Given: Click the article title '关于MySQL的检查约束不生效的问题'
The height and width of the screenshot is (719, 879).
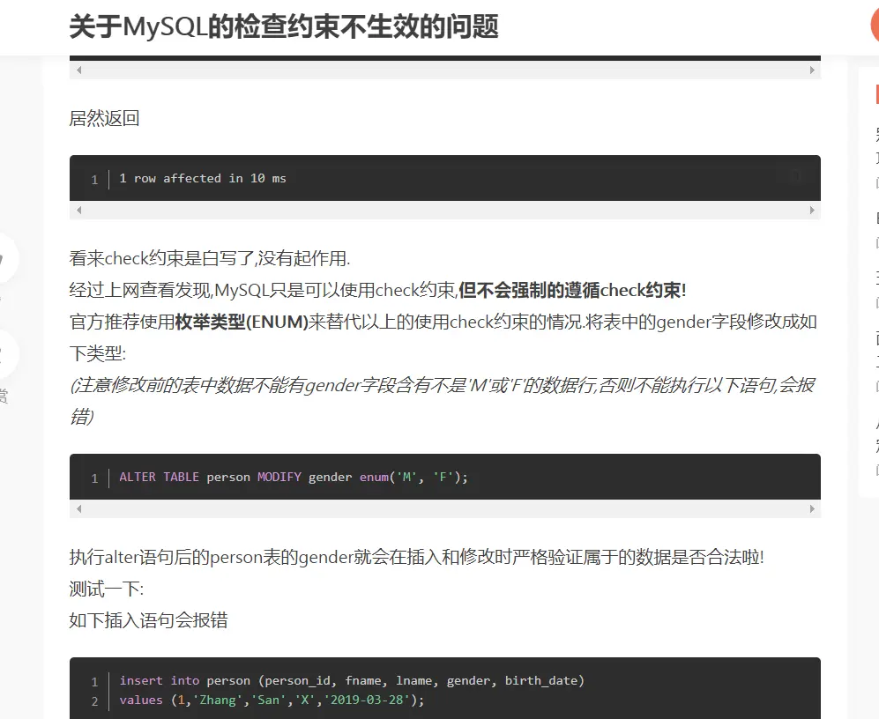Looking at the screenshot, I should coord(284,26).
